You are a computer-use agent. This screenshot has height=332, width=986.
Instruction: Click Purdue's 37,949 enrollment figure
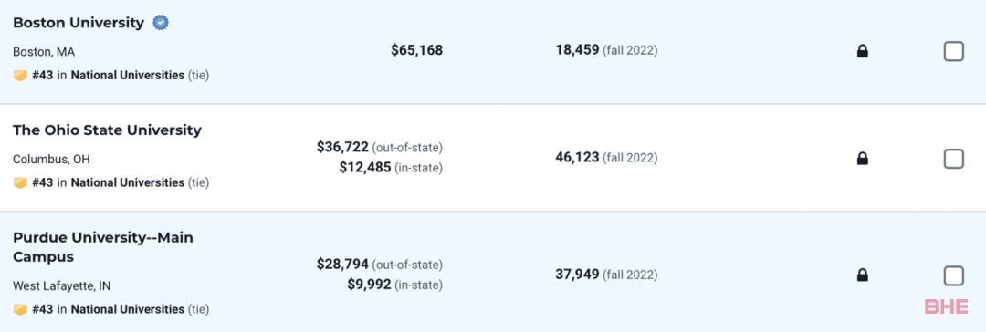pos(577,275)
